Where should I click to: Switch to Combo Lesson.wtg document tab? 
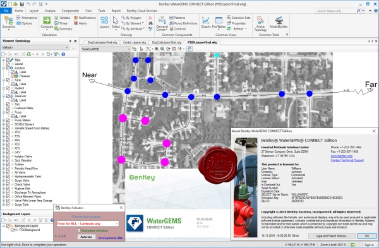(134, 42)
